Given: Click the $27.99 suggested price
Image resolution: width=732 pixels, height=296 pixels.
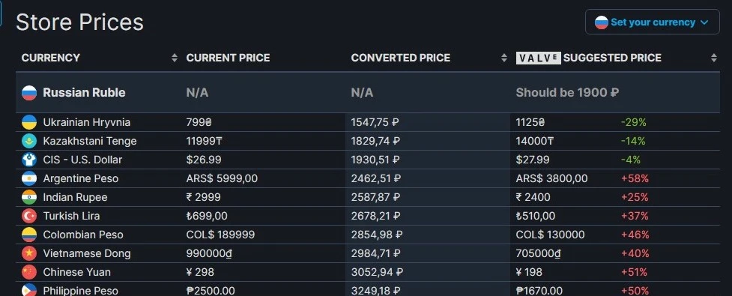Looking at the screenshot, I should pyautogui.click(x=533, y=160).
